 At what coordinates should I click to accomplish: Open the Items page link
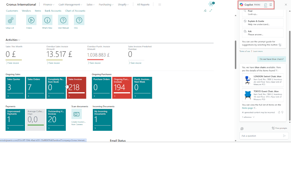[x=247, y=108]
